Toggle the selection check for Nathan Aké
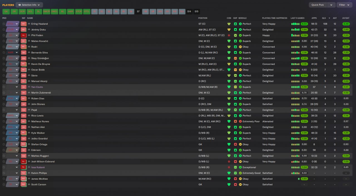 click(x=4, y=127)
